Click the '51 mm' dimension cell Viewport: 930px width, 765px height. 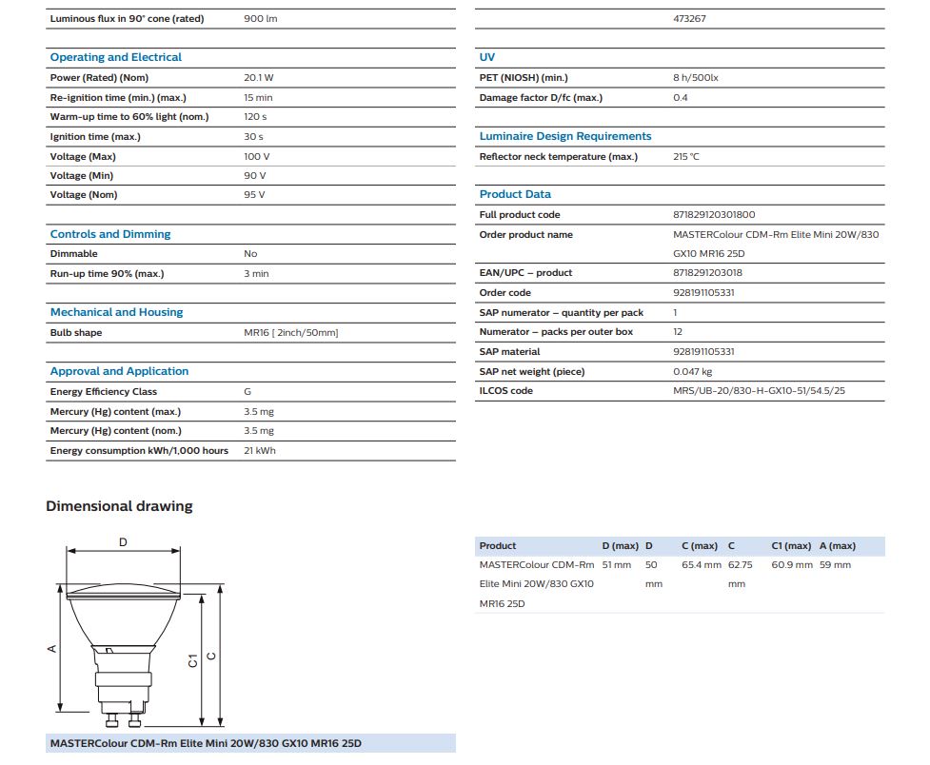point(616,565)
